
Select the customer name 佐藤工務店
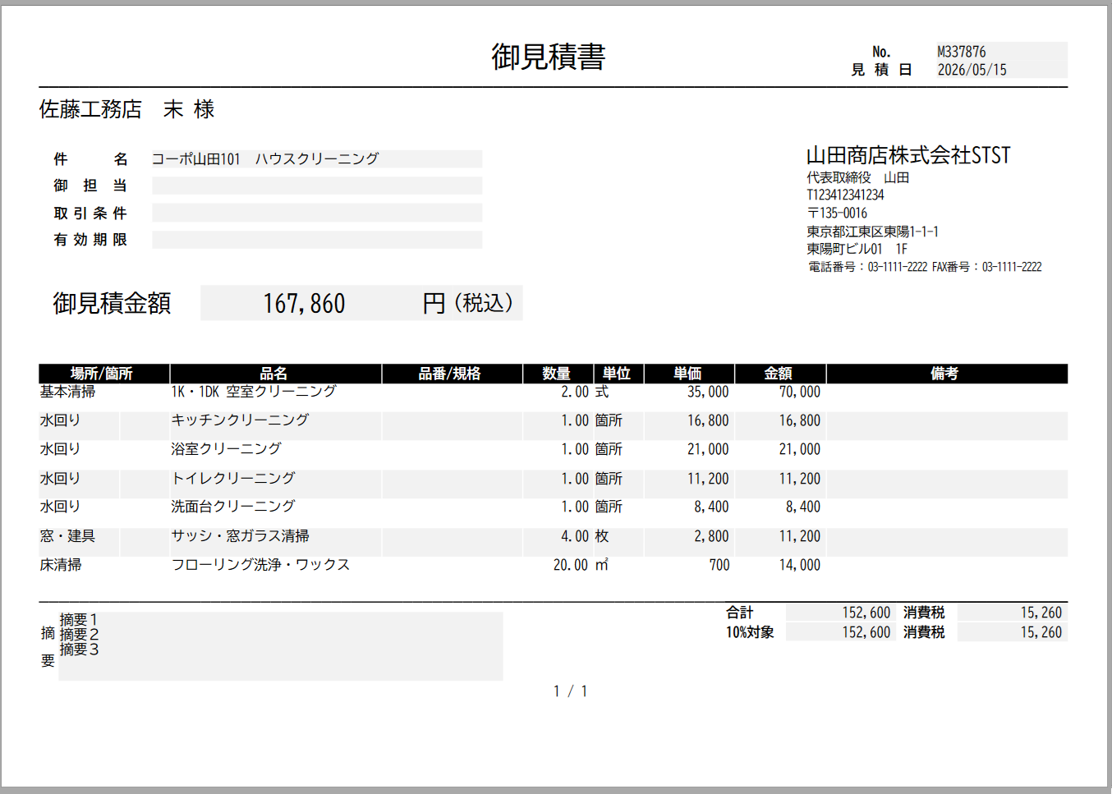[x=90, y=109]
